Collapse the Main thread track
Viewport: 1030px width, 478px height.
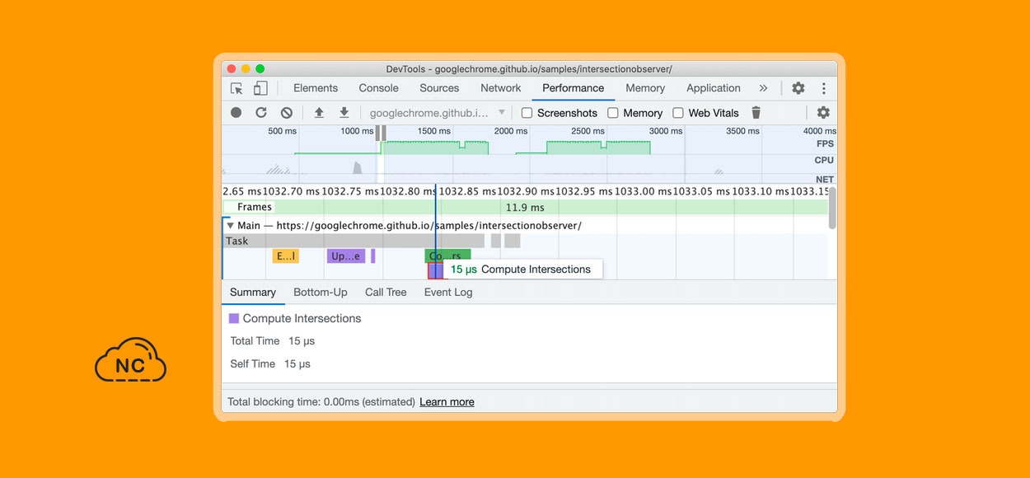click(x=230, y=226)
